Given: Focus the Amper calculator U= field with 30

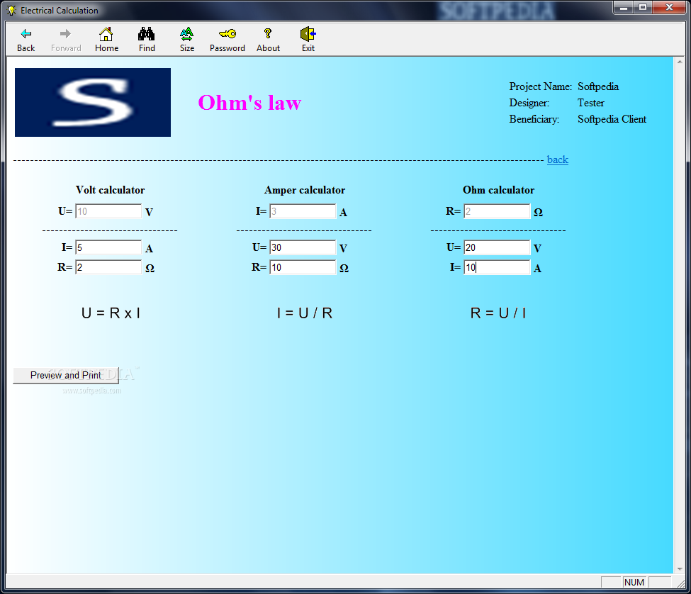Looking at the screenshot, I should point(303,247).
